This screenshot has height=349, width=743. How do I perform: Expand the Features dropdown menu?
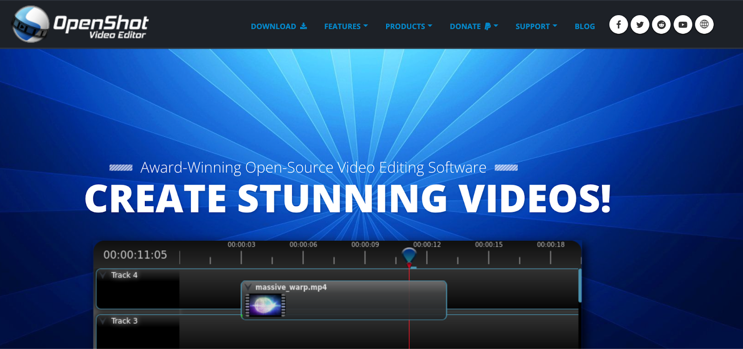pos(346,26)
